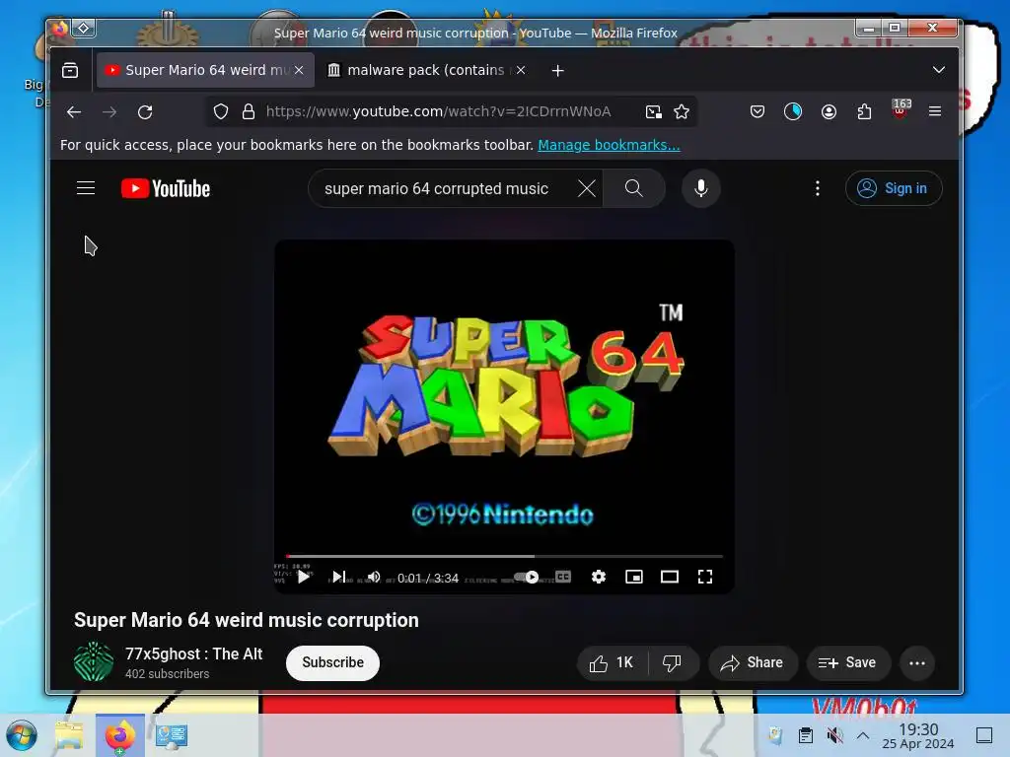Screen dimensions: 1010x757
Task: Switch to theater mode
Action: [x=670, y=577]
